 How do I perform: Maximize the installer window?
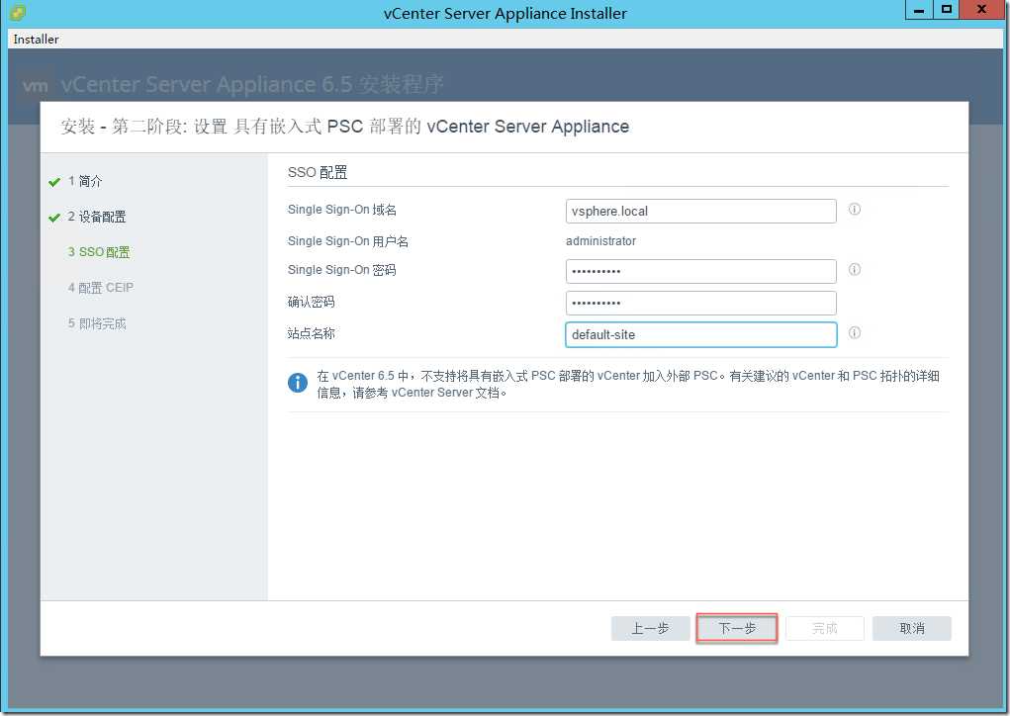pyautogui.click(x=947, y=10)
